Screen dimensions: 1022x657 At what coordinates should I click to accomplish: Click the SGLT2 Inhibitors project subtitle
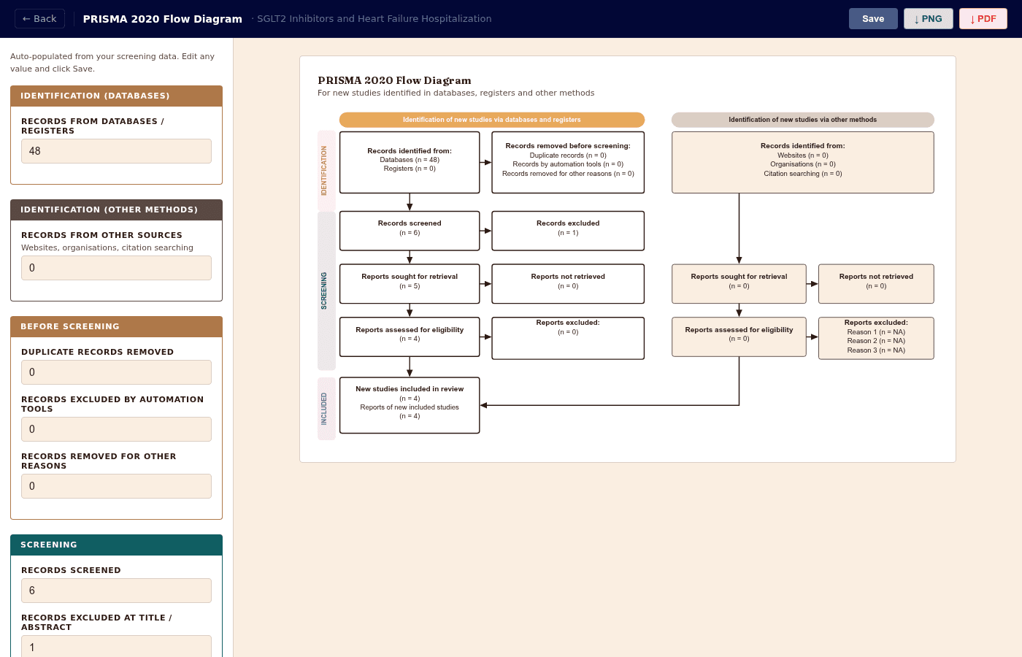[x=374, y=19]
